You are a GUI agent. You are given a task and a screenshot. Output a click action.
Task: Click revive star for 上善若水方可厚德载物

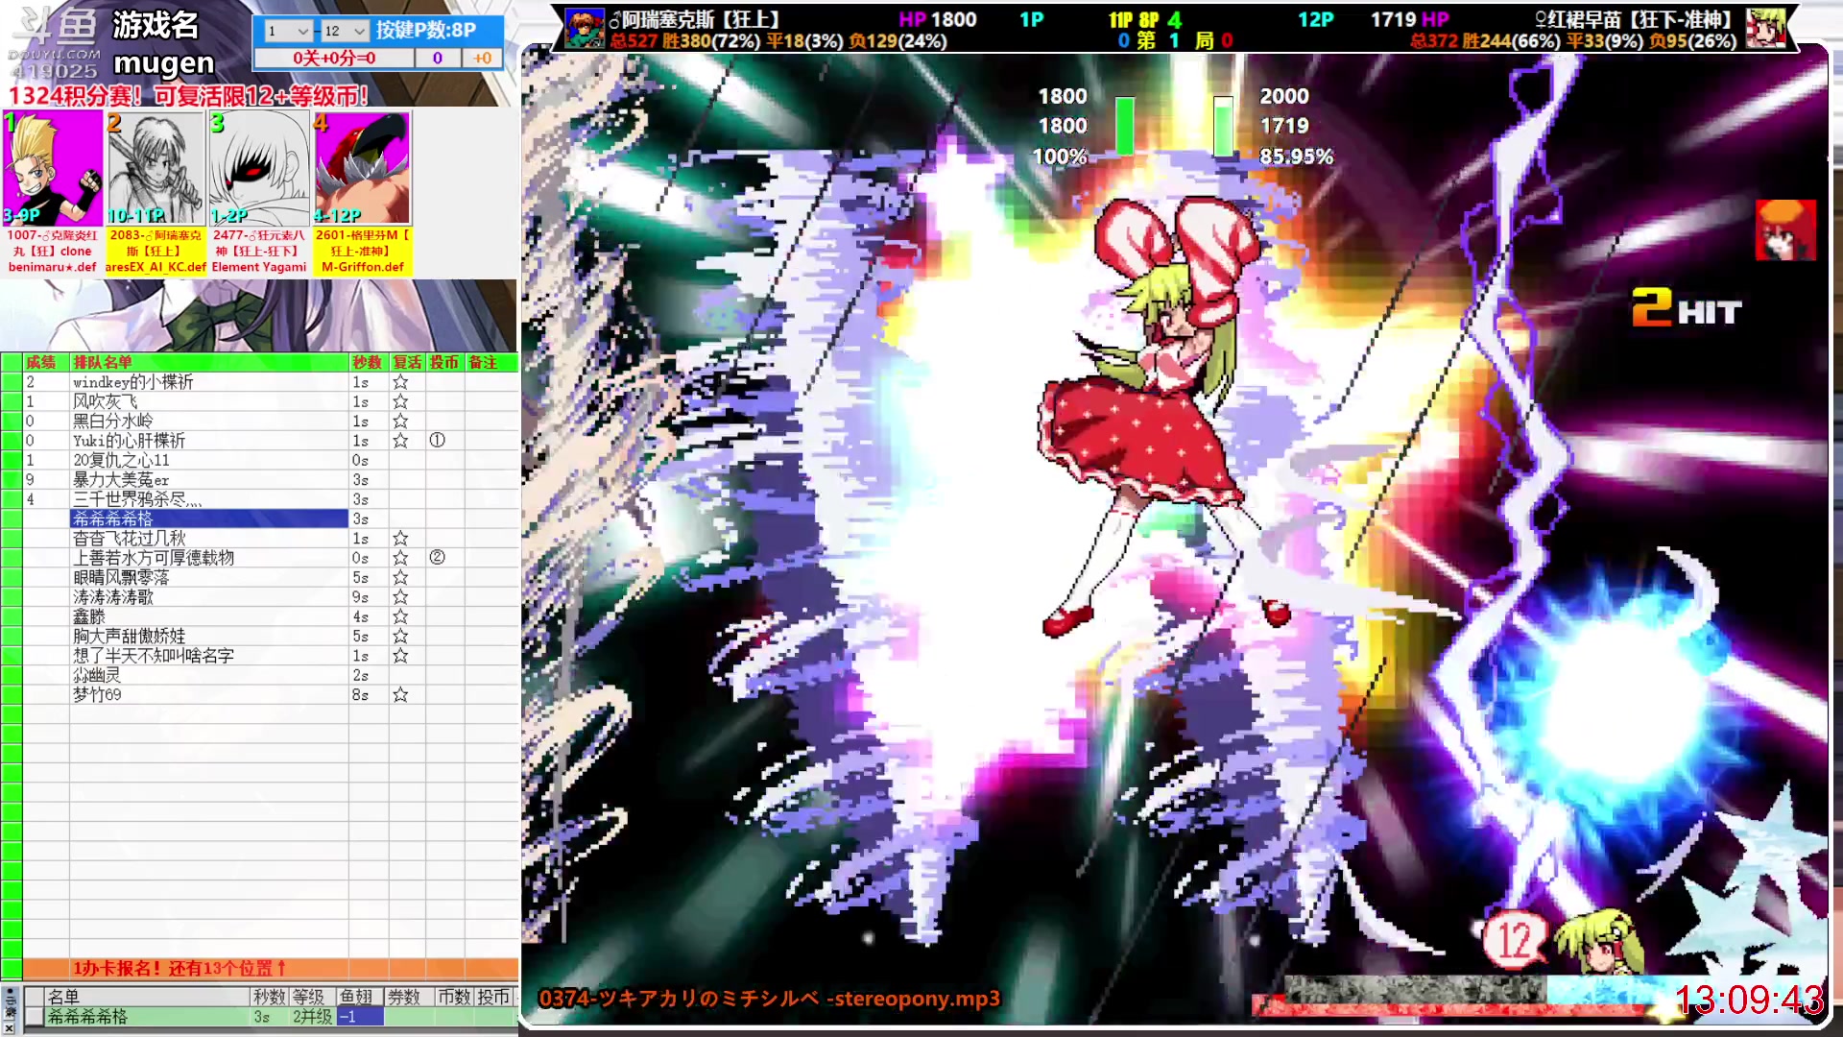(400, 558)
